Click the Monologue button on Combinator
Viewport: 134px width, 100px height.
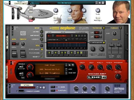point(98,18)
